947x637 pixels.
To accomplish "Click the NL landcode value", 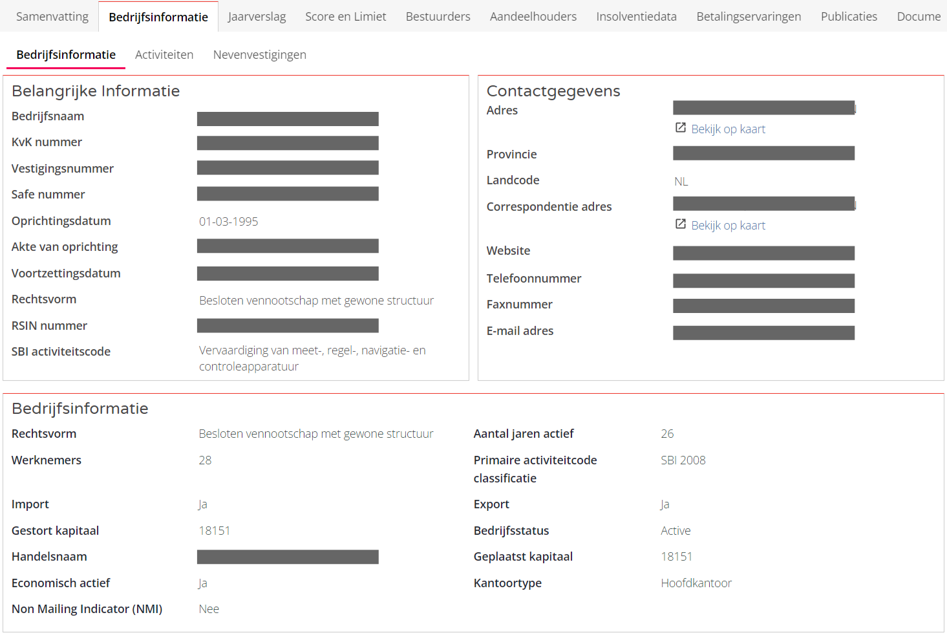I will coord(681,182).
